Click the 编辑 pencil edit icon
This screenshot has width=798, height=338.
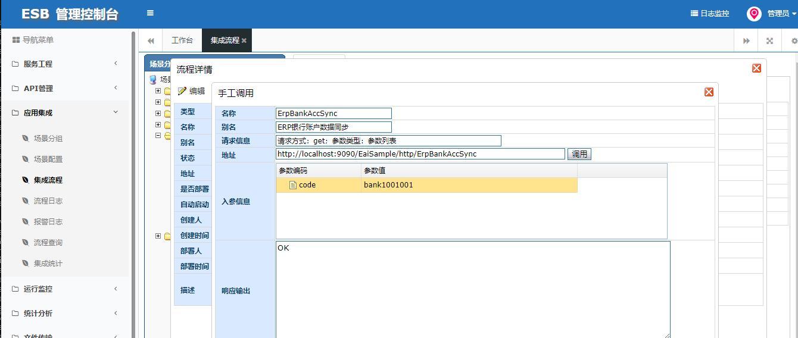point(182,91)
